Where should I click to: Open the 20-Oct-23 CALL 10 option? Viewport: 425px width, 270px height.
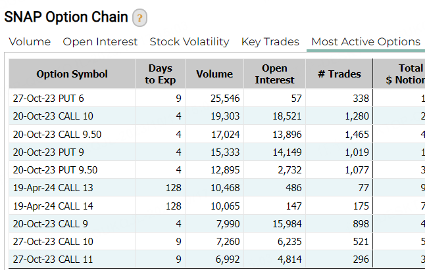tap(53, 116)
